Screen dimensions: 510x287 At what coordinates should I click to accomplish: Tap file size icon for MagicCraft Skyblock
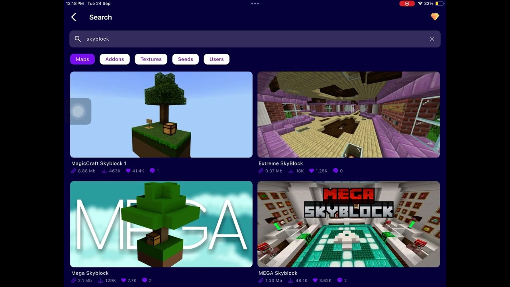pos(74,171)
